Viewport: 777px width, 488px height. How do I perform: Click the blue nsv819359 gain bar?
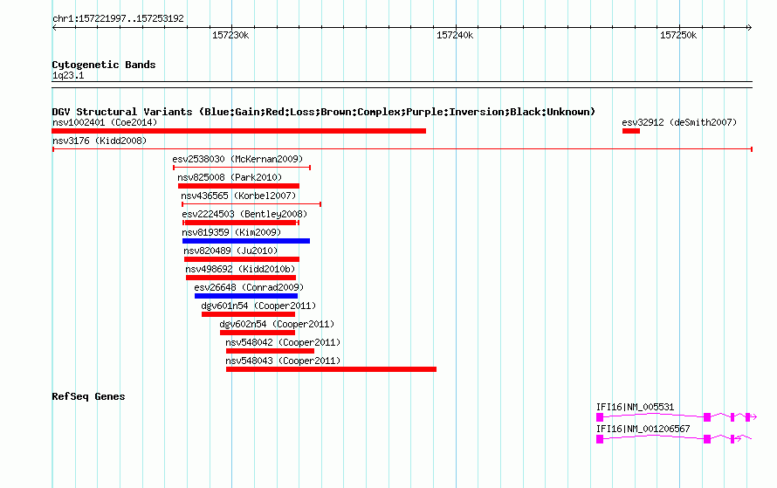(246, 241)
